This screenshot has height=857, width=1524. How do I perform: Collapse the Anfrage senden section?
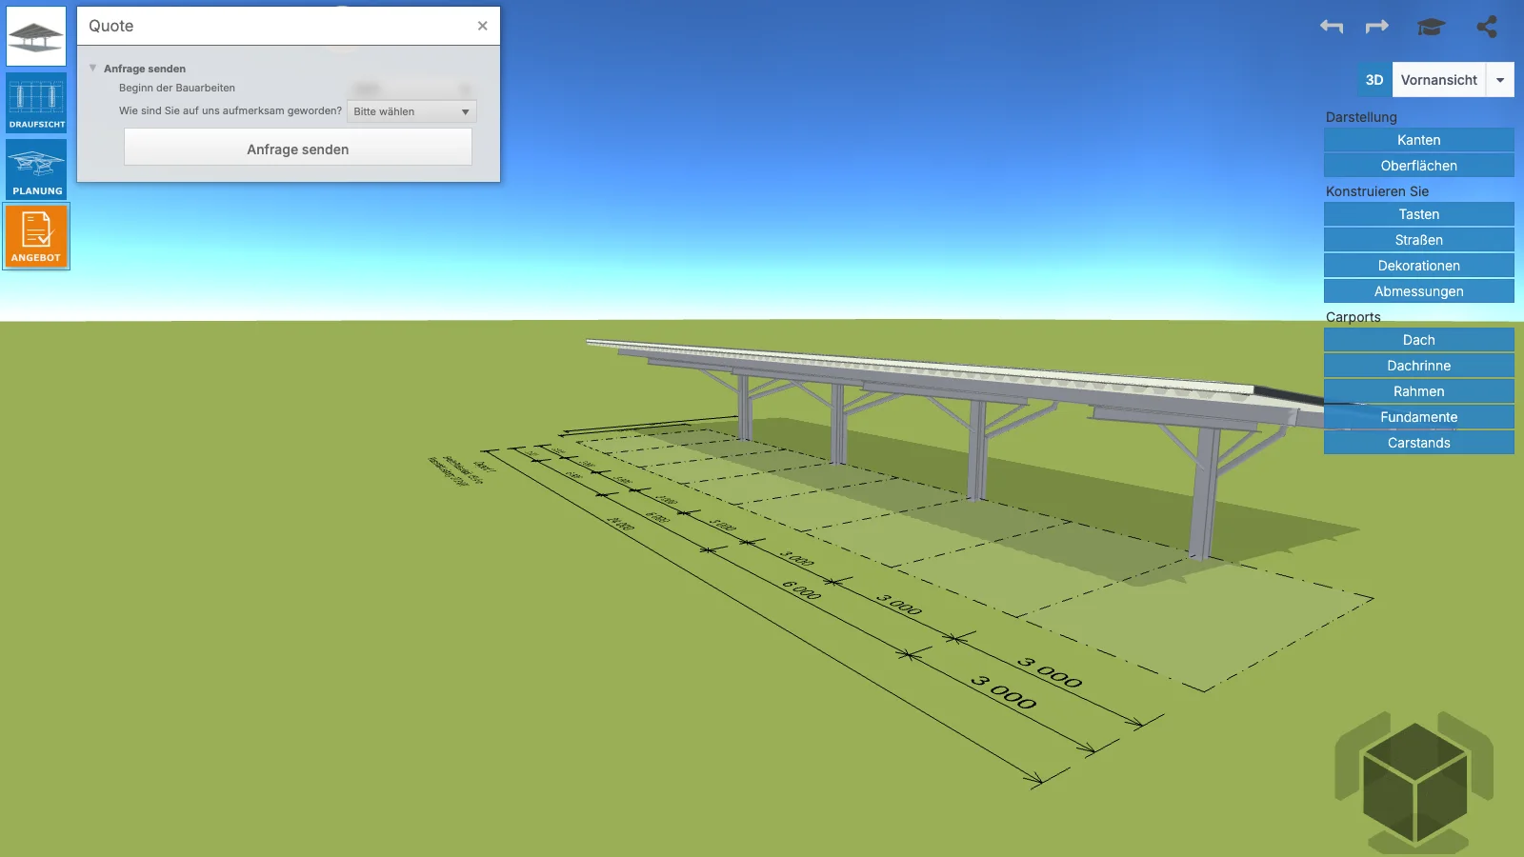(92, 68)
